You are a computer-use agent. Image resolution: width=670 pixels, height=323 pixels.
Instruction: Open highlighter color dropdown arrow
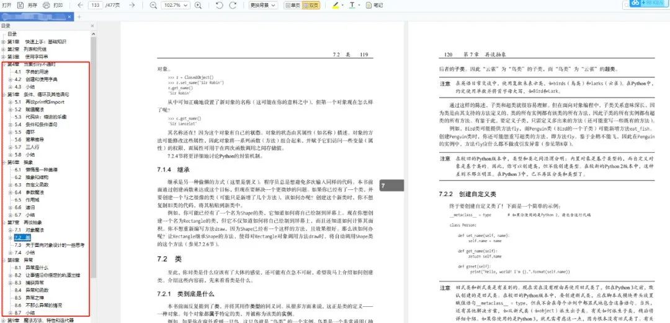pos(342,5)
